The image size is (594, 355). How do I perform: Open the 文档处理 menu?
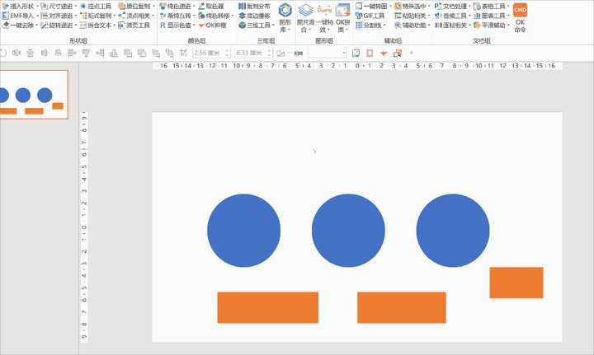tap(453, 7)
